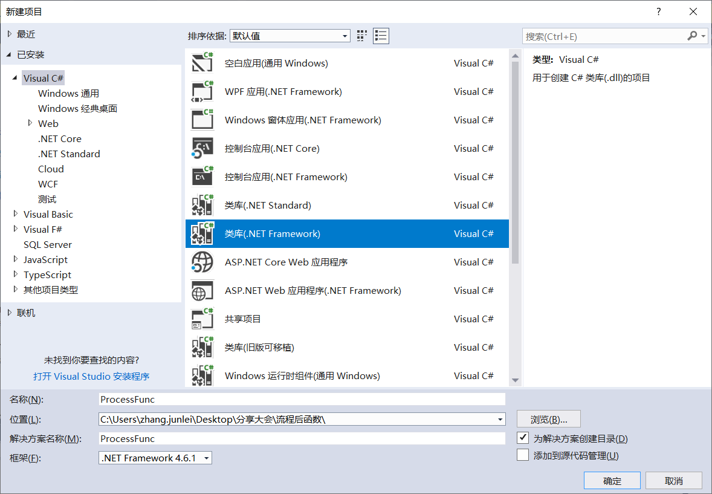This screenshot has height=494, width=712.
Task: Open the 框架 .NET Framework version dropdown
Action: click(x=155, y=458)
